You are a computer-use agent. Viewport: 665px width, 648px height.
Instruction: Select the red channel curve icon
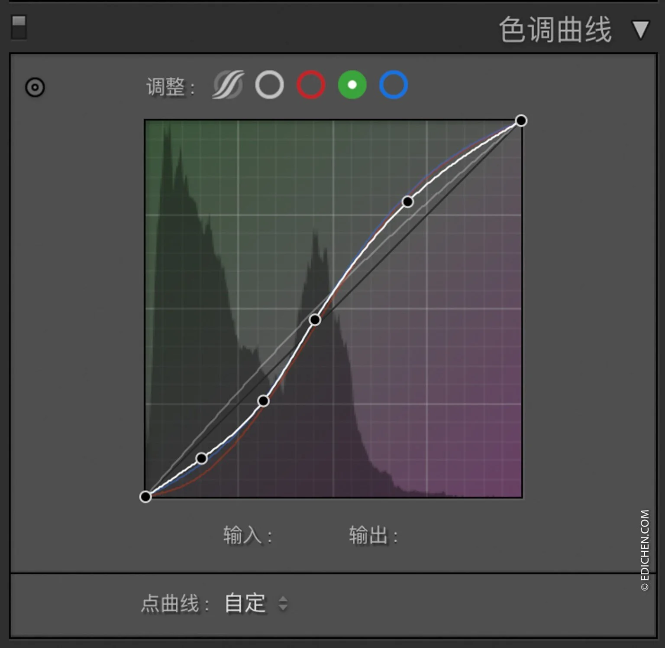pyautogui.click(x=311, y=85)
